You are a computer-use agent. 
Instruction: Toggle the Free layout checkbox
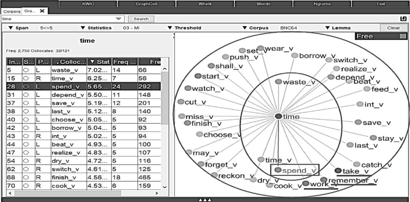403,36
